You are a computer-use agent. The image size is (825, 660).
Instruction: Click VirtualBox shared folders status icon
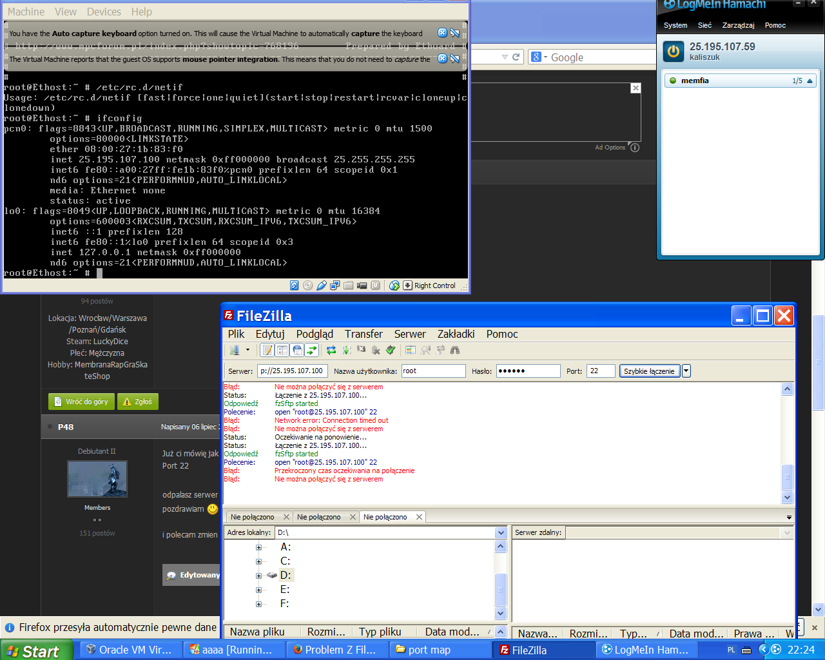(x=349, y=286)
